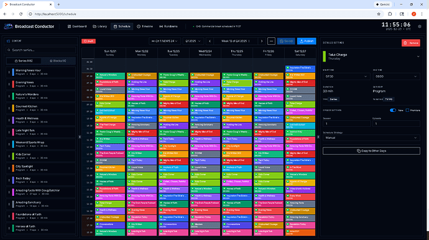Image resolution: width=429 pixels, height=240 pixels.
Task: Click the browser back arrow
Action: 5,14
